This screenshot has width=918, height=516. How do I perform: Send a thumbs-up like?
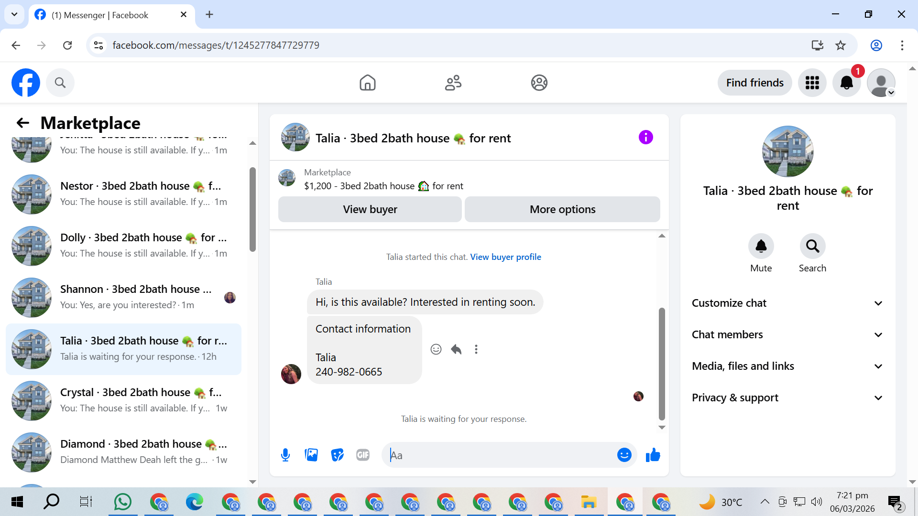653,455
